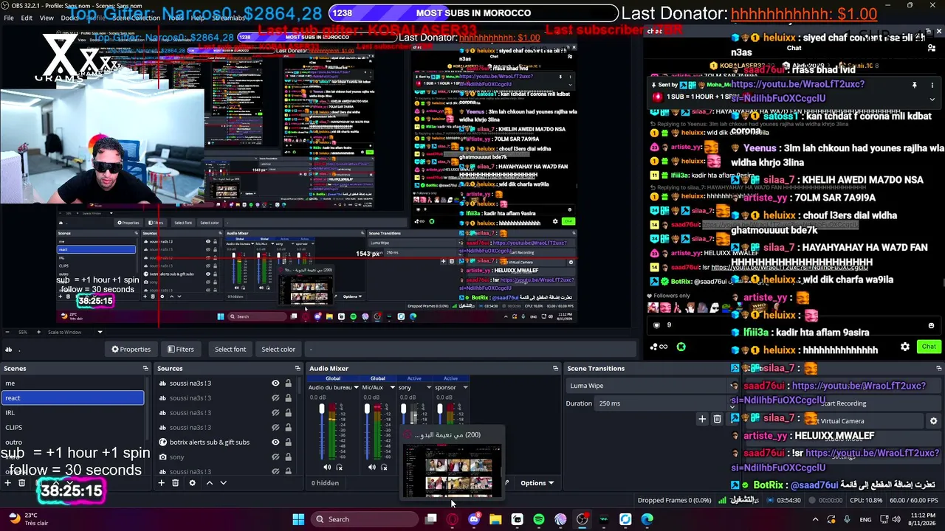Hide the only visible soussi na3s !3 source
The image size is (945, 531).
[x=275, y=383]
